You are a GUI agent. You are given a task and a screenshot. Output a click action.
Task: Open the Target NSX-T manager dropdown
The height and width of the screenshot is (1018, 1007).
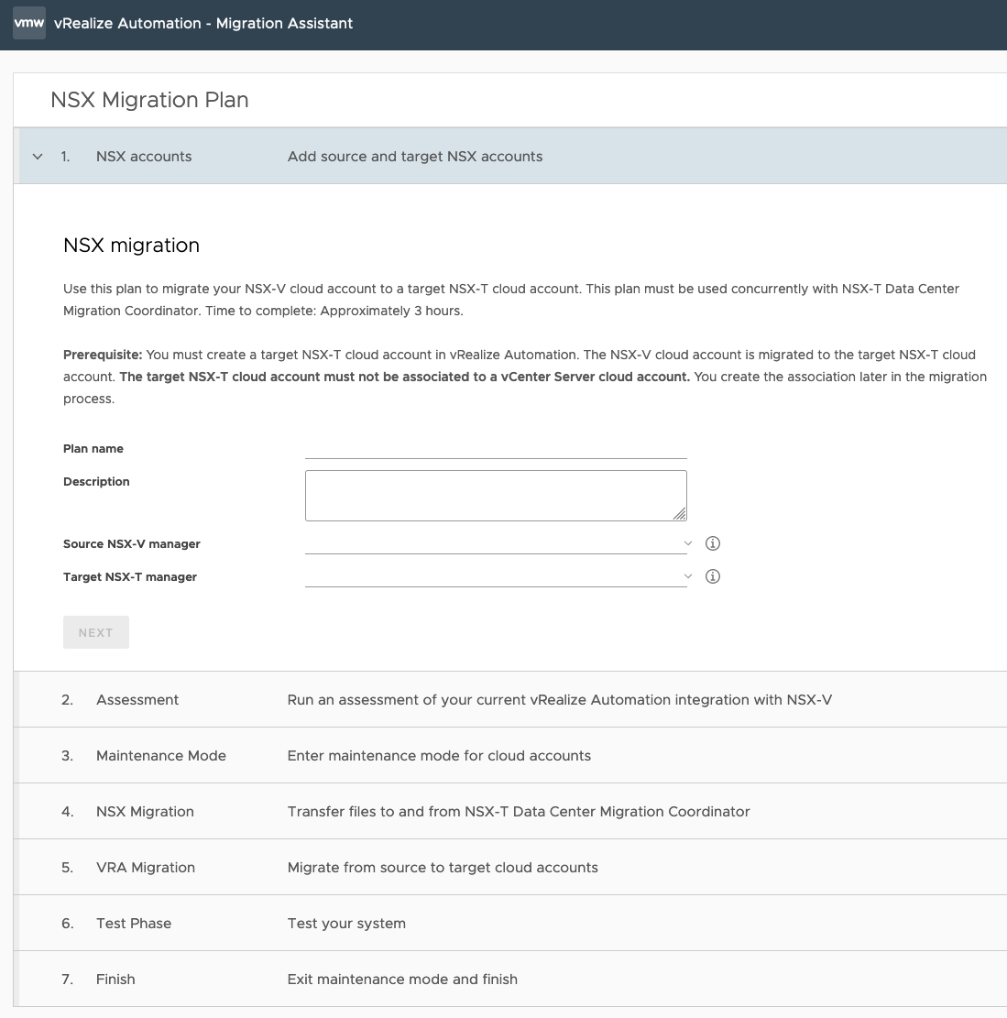point(496,576)
